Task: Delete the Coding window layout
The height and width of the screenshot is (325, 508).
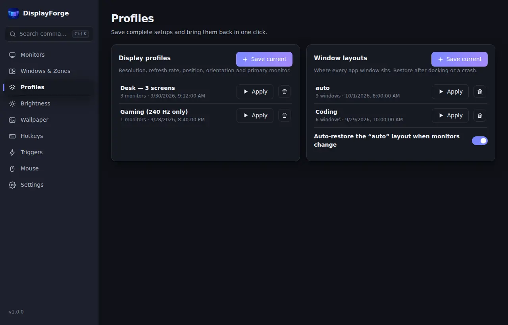Action: point(480,115)
